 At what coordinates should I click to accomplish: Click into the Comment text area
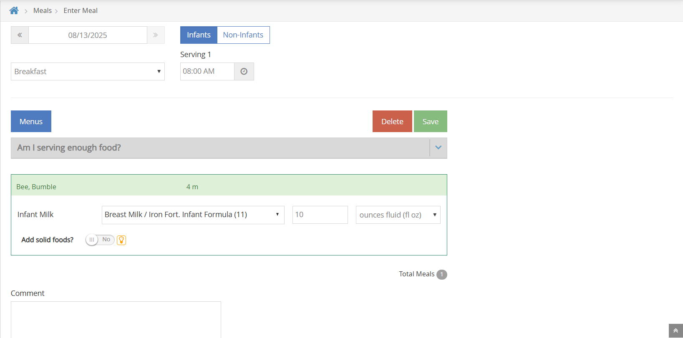tap(116, 319)
